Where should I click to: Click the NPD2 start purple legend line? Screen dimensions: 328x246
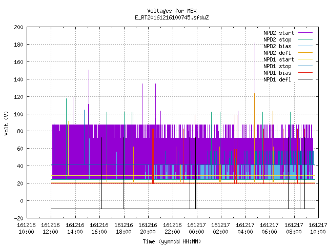coord(305,33)
